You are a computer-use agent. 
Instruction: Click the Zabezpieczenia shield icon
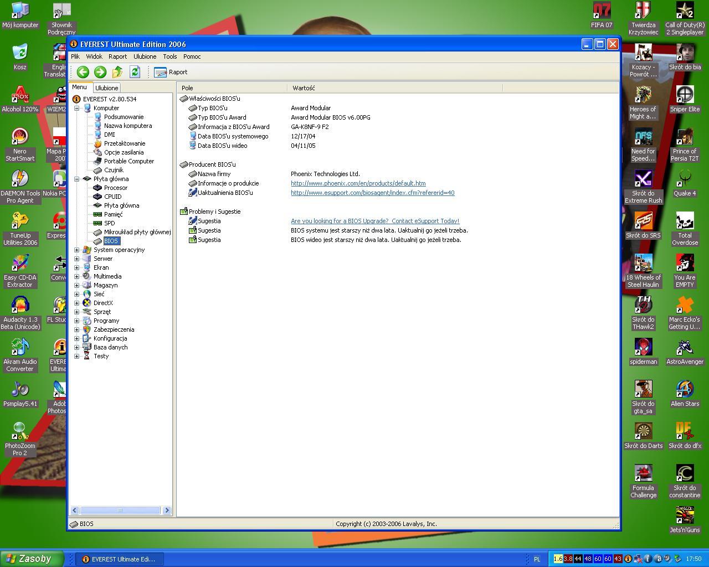point(86,329)
